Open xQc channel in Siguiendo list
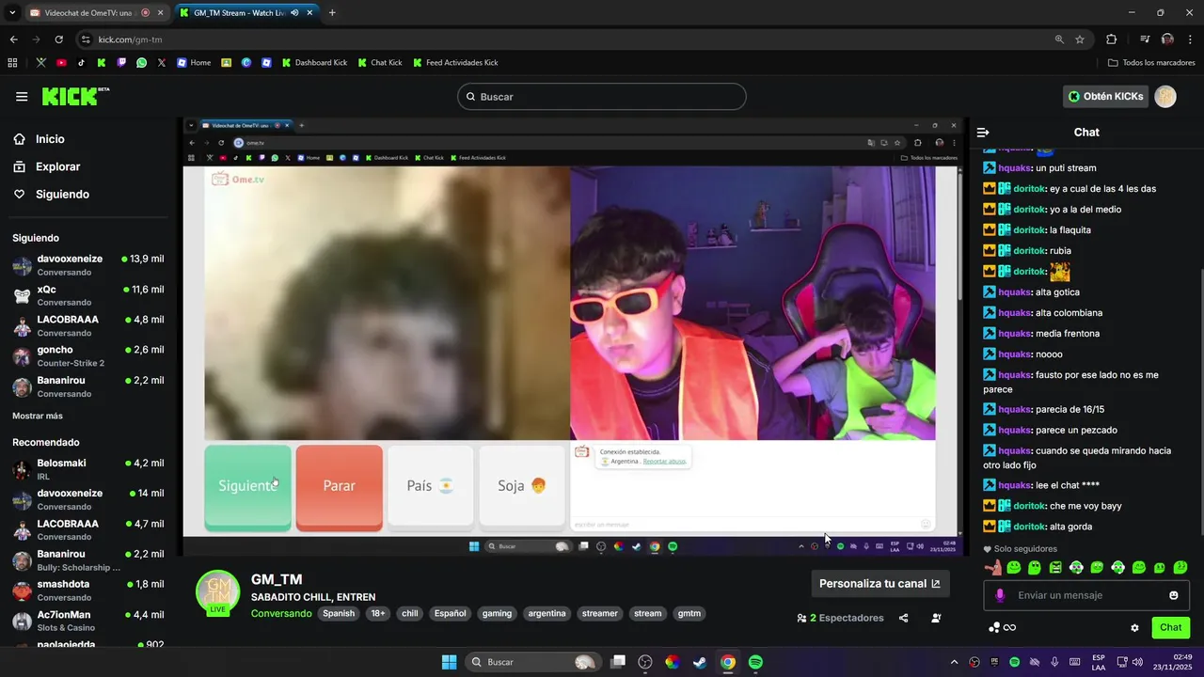 tap(87, 295)
